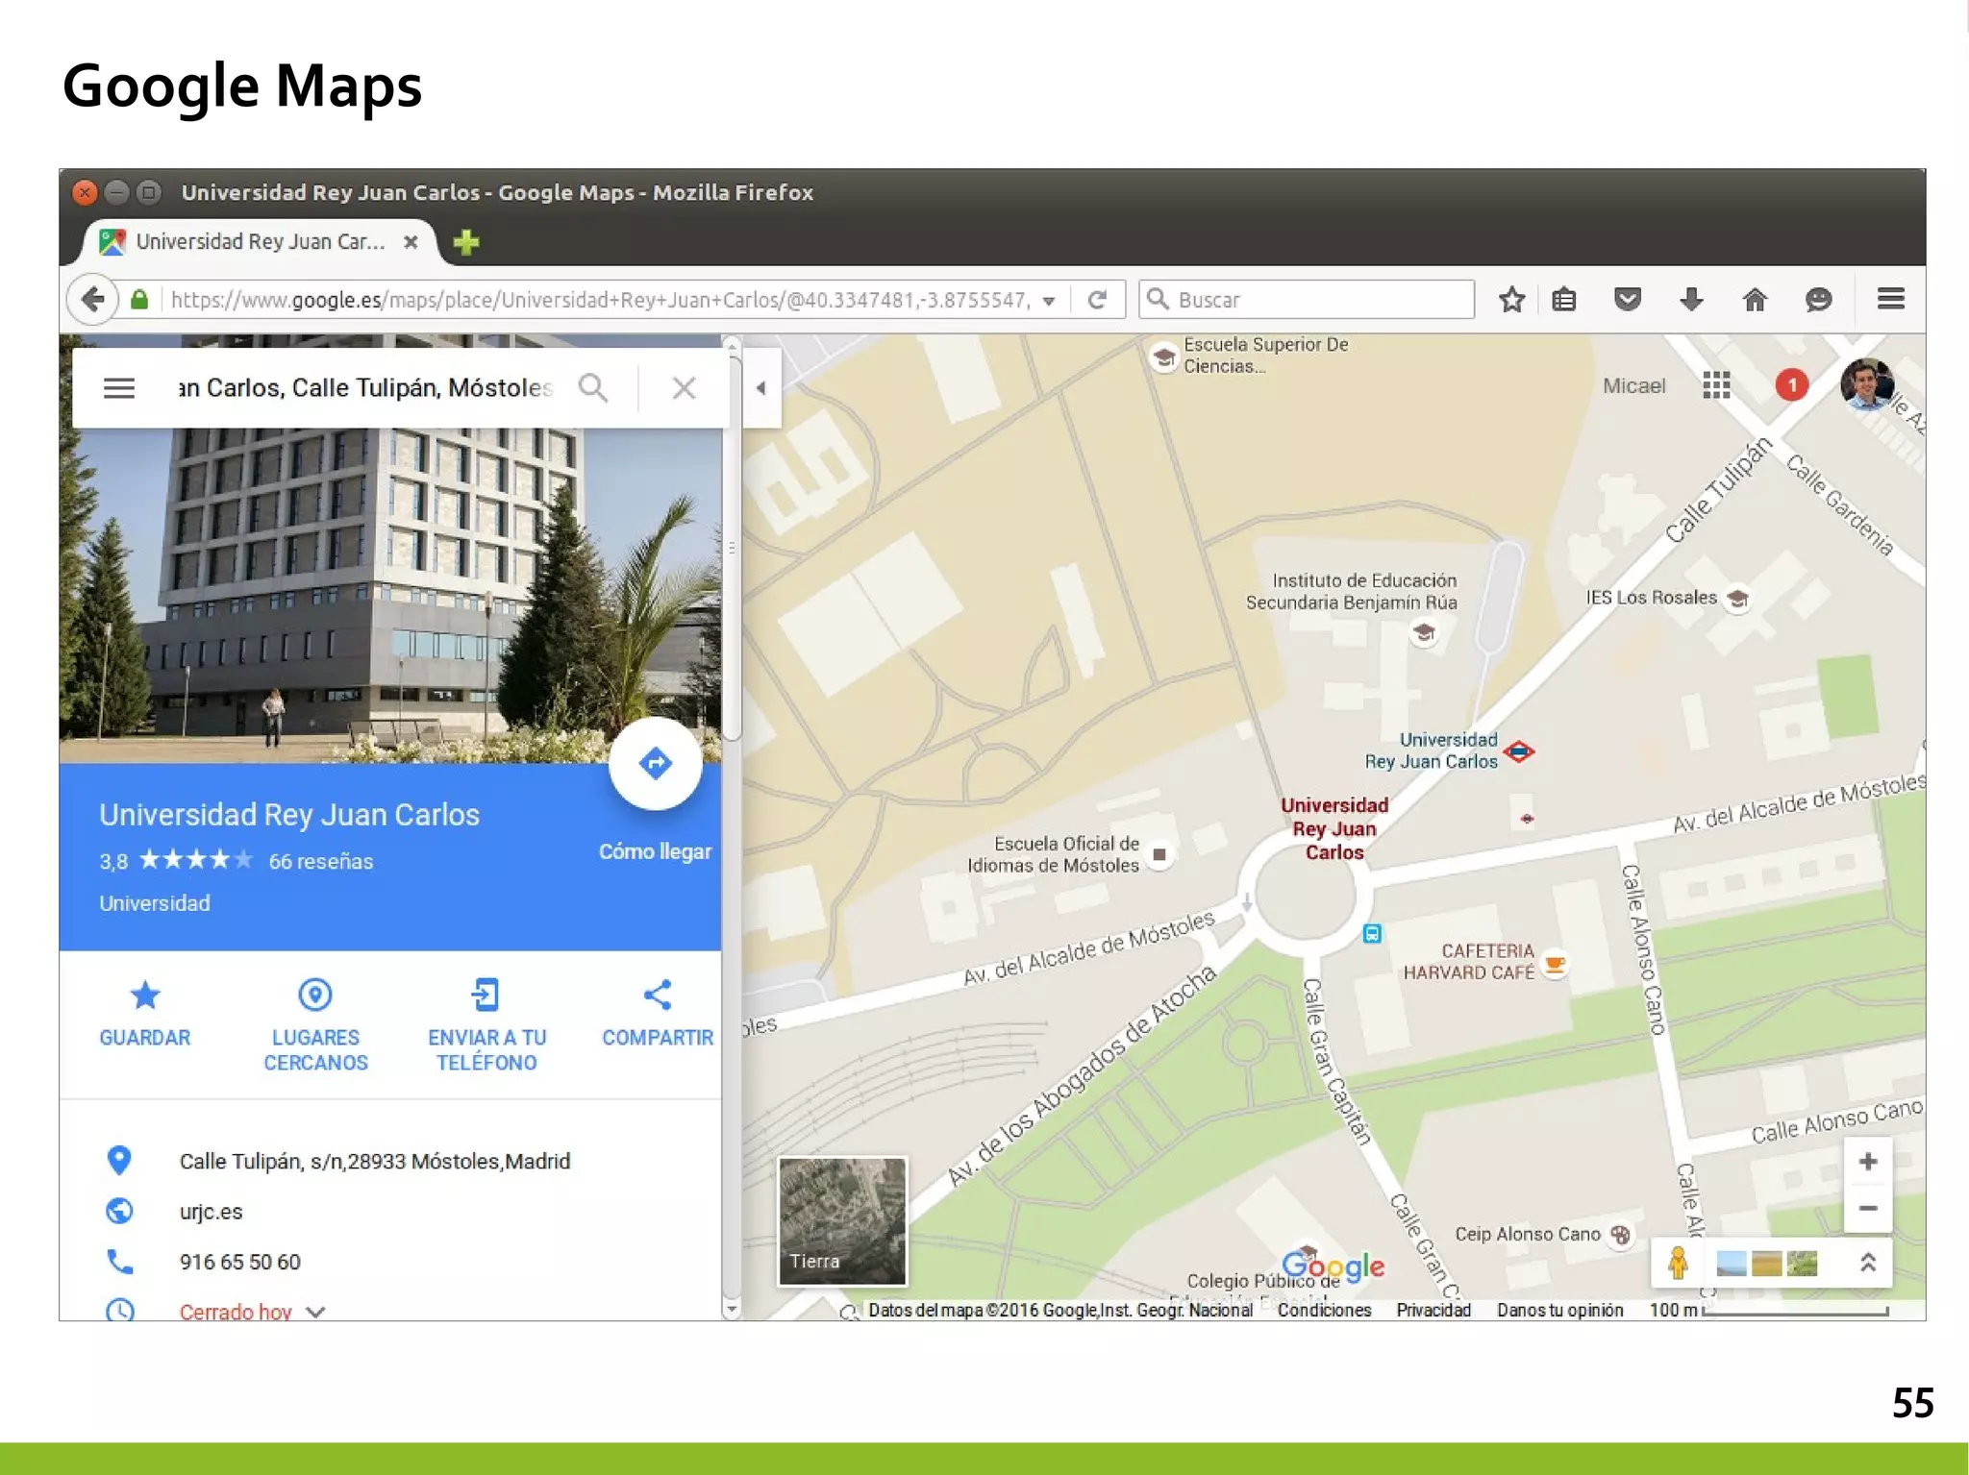The width and height of the screenshot is (1969, 1475).
Task: Click the GUARDAR star icon
Action: 145,996
